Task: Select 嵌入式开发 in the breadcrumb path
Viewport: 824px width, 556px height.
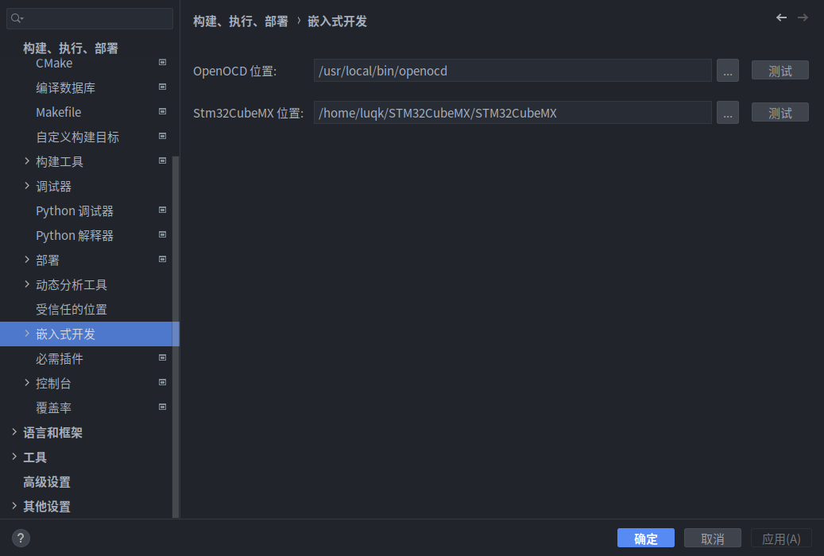Action: 337,21
